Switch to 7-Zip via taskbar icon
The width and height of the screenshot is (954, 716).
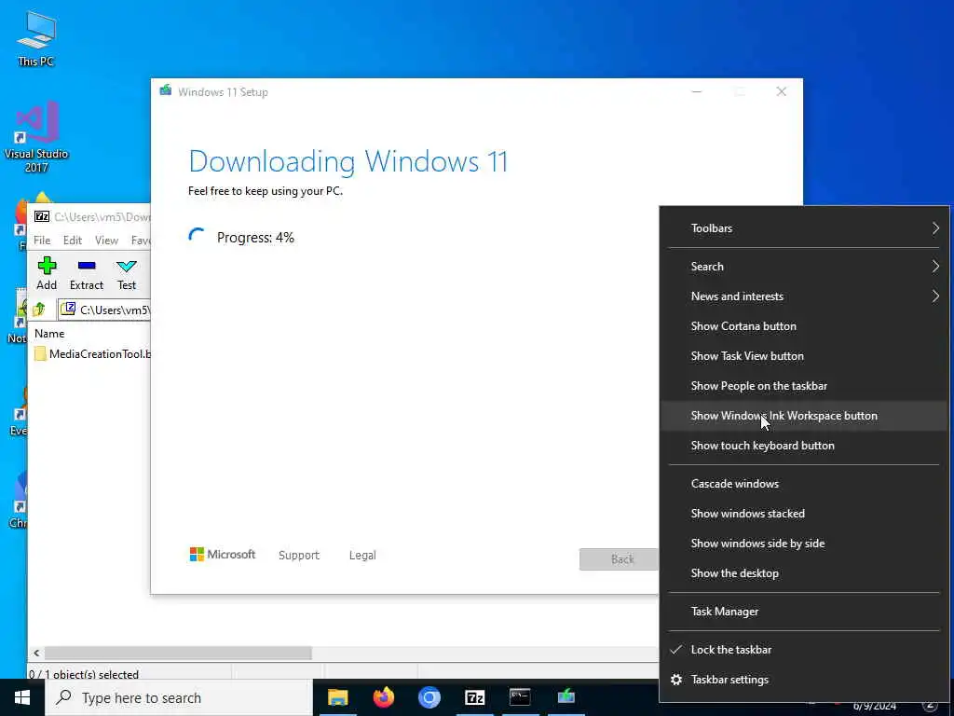tap(474, 697)
